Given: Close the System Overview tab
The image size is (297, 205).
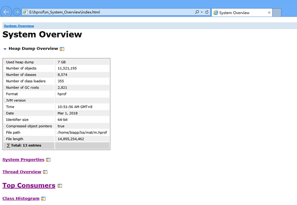Looking at the screenshot, I should (x=269, y=12).
